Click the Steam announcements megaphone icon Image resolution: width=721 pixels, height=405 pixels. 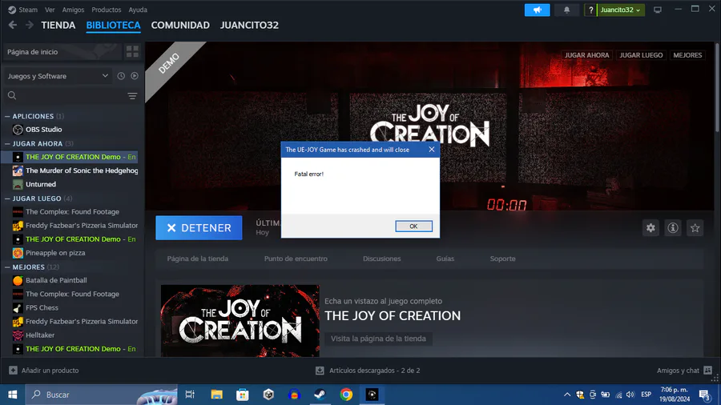click(x=537, y=10)
